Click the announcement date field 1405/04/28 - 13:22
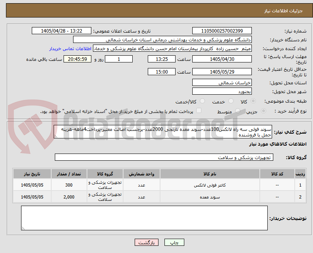This screenshot has height=253, width=313. pyautogui.click(x=62, y=31)
